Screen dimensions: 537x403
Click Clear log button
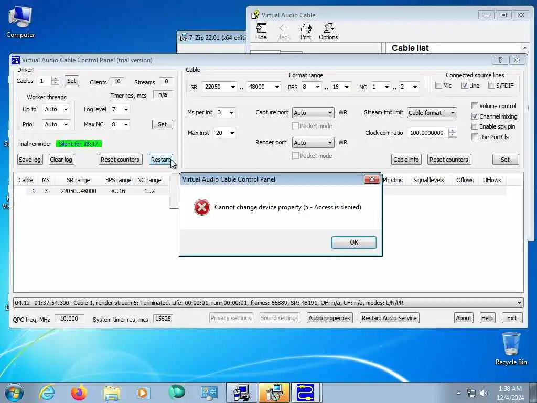click(x=61, y=160)
